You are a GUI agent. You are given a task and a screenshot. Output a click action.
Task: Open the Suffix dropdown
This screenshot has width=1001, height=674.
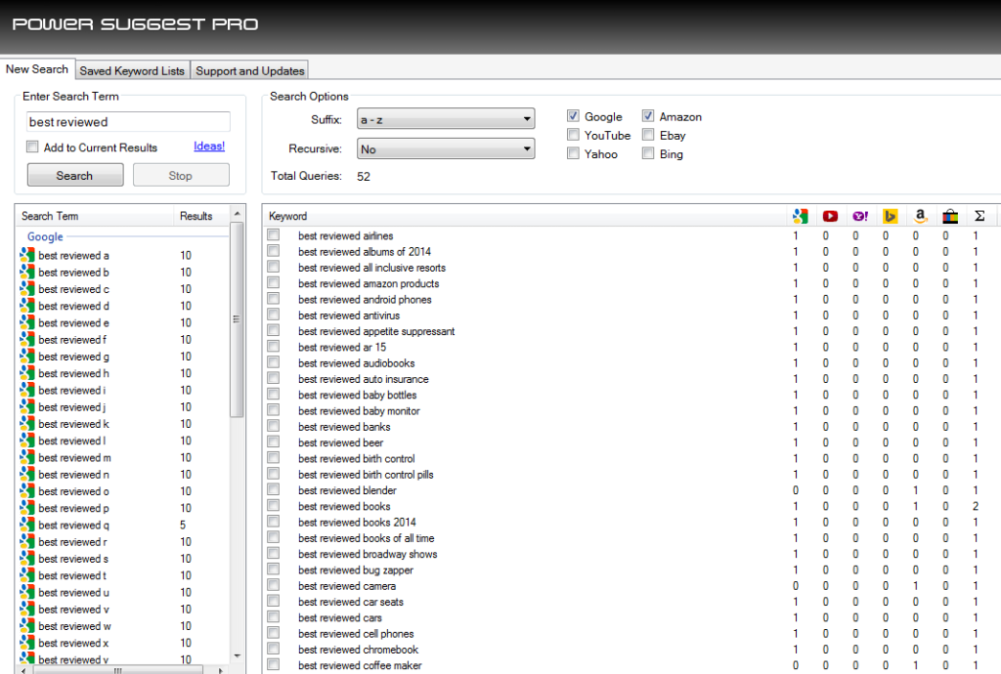[446, 119]
